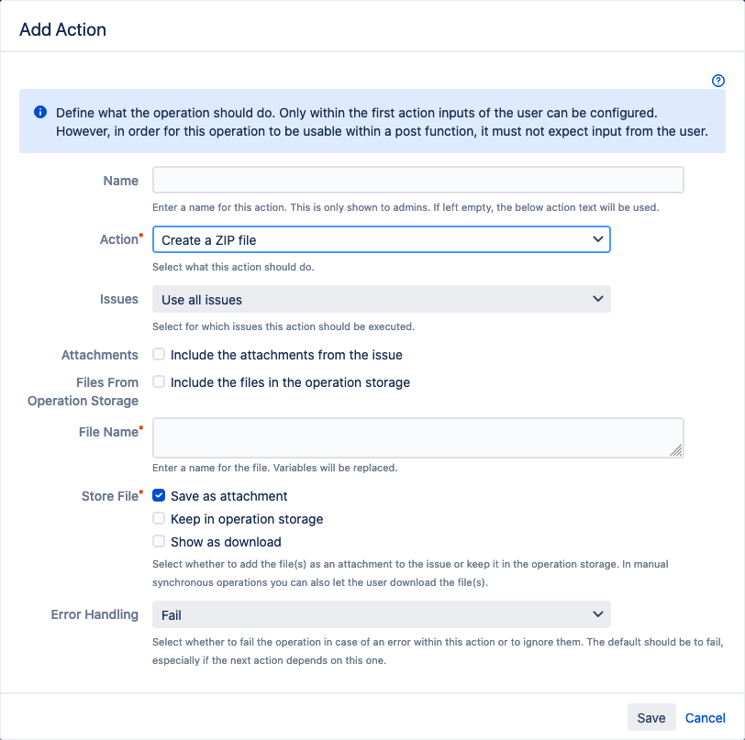Click the chevron arrow on Issues dropdown

[598, 299]
